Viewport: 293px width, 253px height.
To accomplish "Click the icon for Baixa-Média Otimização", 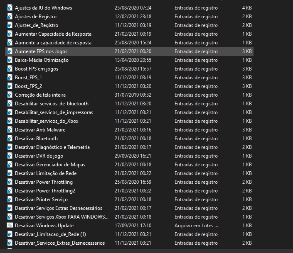I will point(10,60).
